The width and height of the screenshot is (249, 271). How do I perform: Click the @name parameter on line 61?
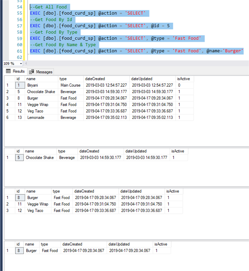point(213,51)
